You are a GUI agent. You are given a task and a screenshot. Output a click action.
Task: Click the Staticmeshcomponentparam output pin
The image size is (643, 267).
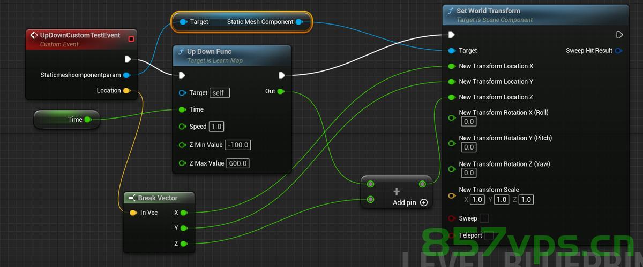[126, 75]
